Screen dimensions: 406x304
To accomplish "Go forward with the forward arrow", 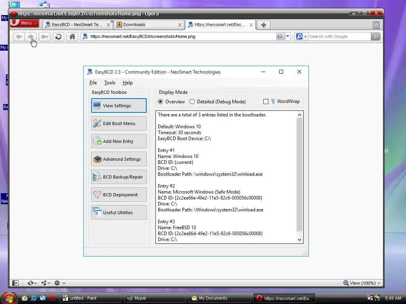I will (x=31, y=36).
